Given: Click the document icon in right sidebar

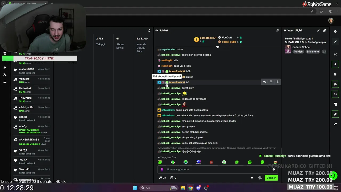Looking at the screenshot, I should (335, 74).
